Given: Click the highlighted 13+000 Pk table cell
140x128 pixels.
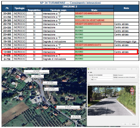Looking at the screenshot, I should tap(7, 52).
